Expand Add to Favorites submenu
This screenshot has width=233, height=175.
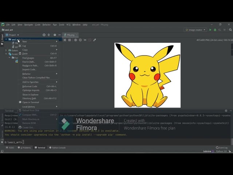click(38, 82)
